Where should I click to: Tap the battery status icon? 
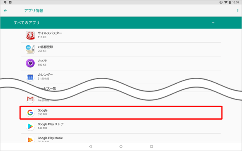click(230, 2)
